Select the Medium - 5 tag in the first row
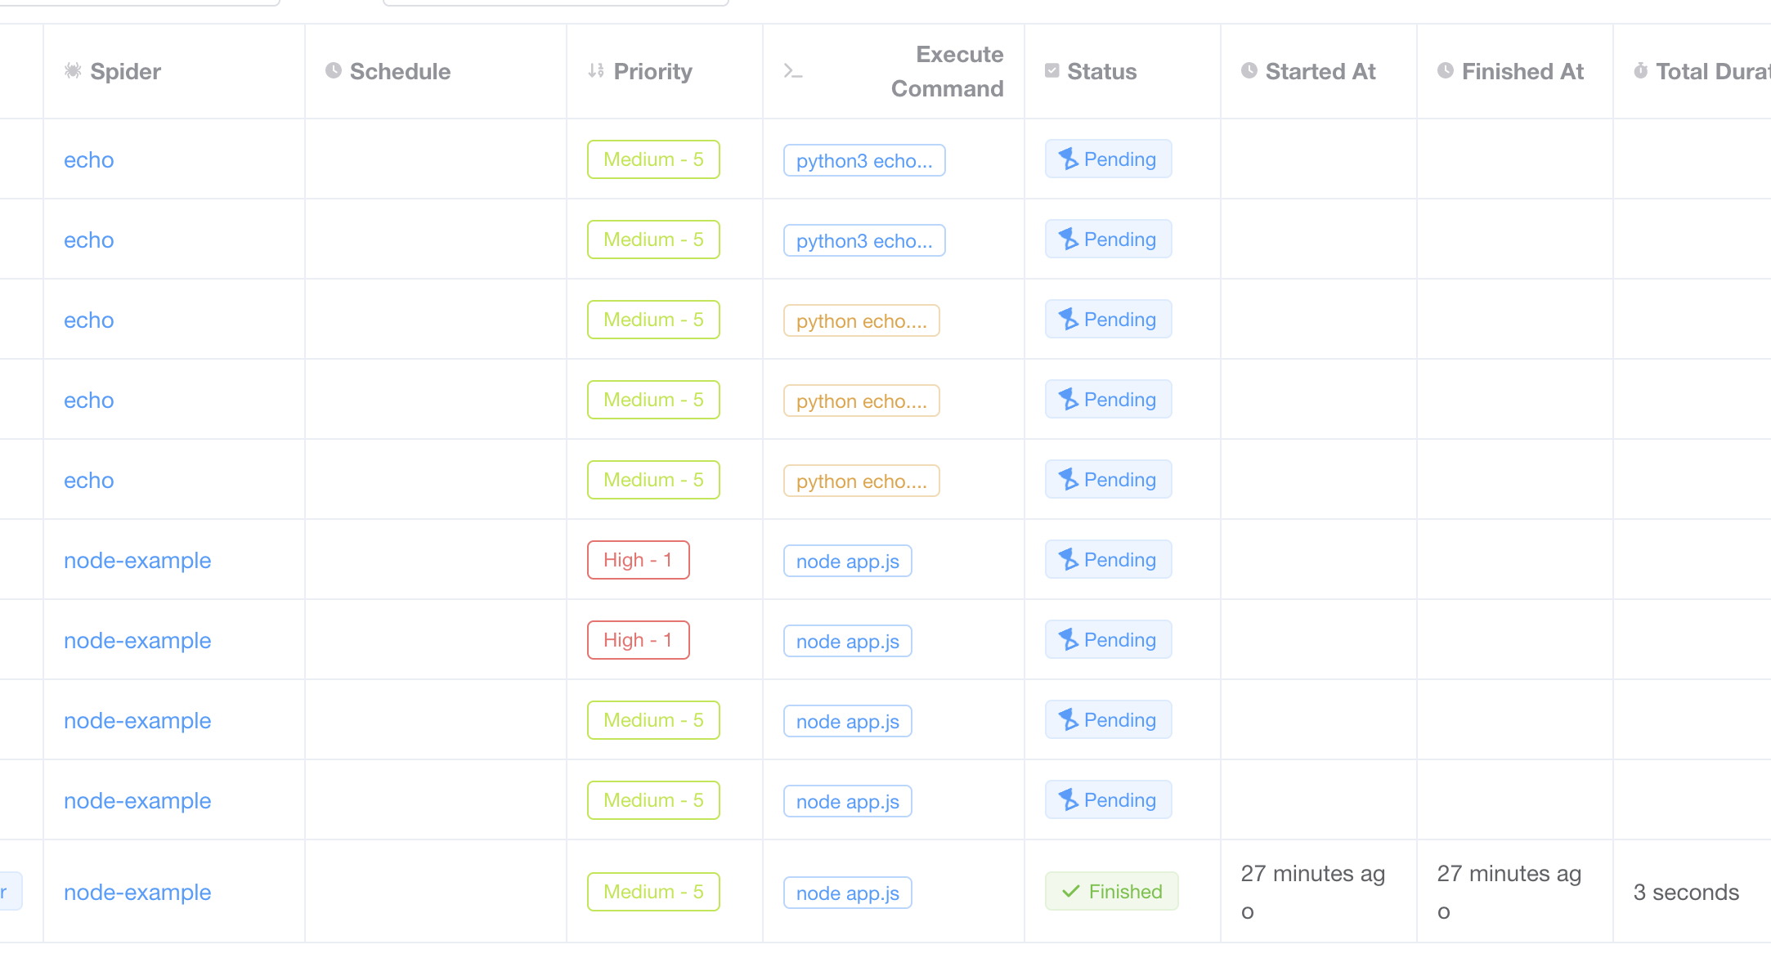Image resolution: width=1771 pixels, height=976 pixels. pyautogui.click(x=652, y=159)
